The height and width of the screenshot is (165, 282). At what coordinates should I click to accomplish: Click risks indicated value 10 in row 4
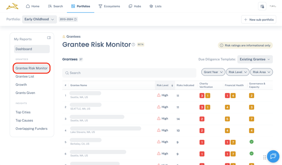[178, 131]
